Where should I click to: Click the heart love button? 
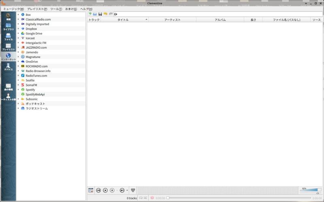[133, 190]
